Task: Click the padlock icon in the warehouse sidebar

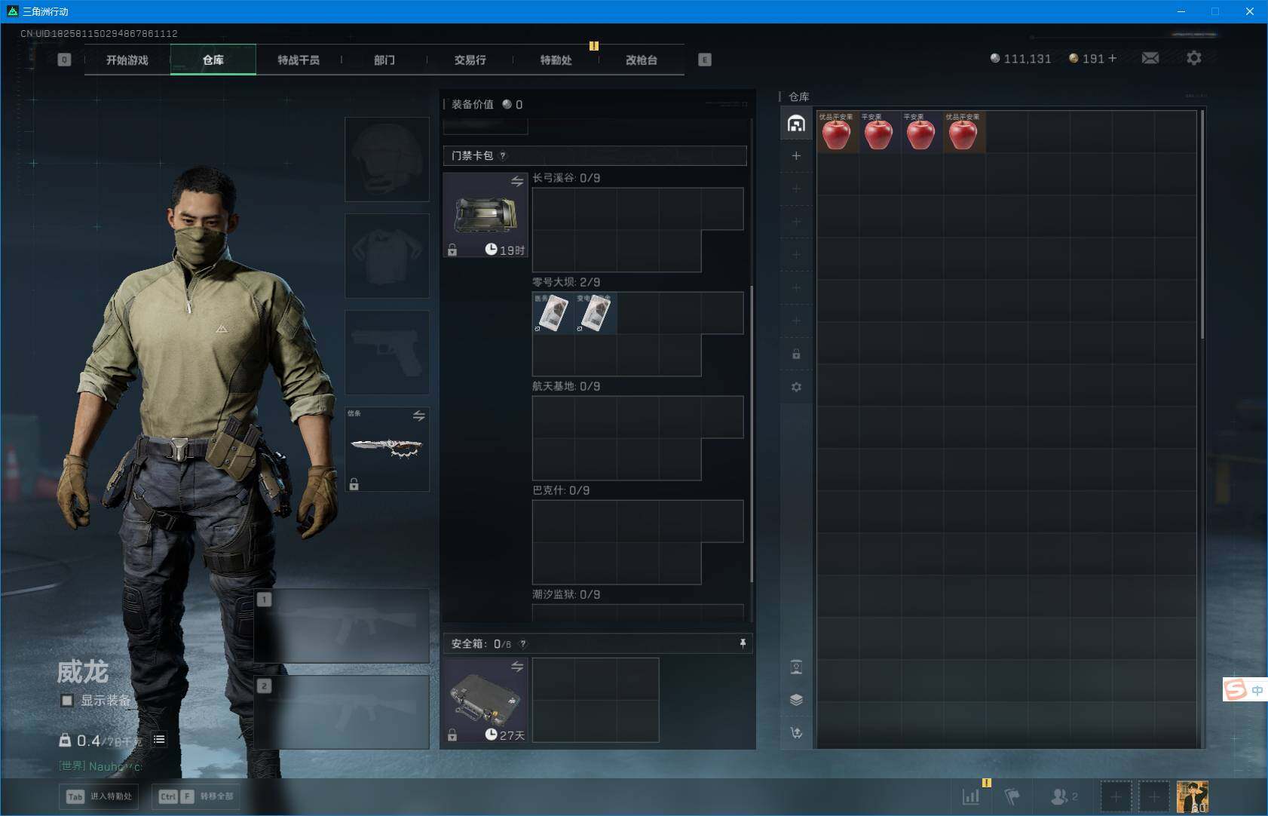Action: (796, 354)
